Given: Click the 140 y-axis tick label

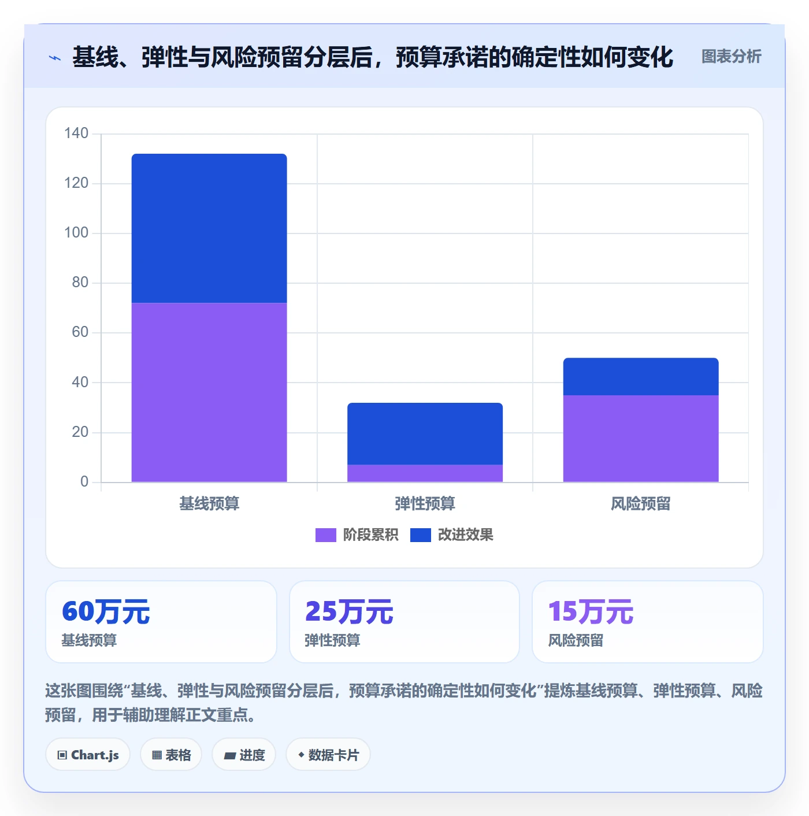Looking at the screenshot, I should pyautogui.click(x=76, y=133).
